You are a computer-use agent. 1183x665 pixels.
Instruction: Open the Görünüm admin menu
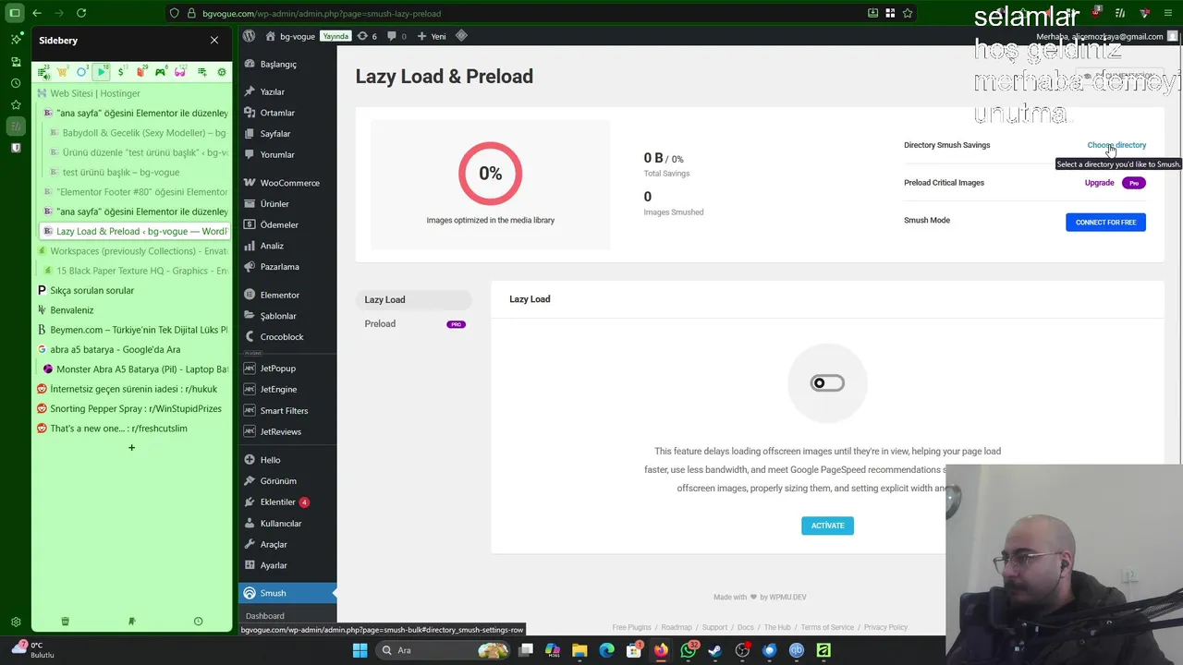287,481
